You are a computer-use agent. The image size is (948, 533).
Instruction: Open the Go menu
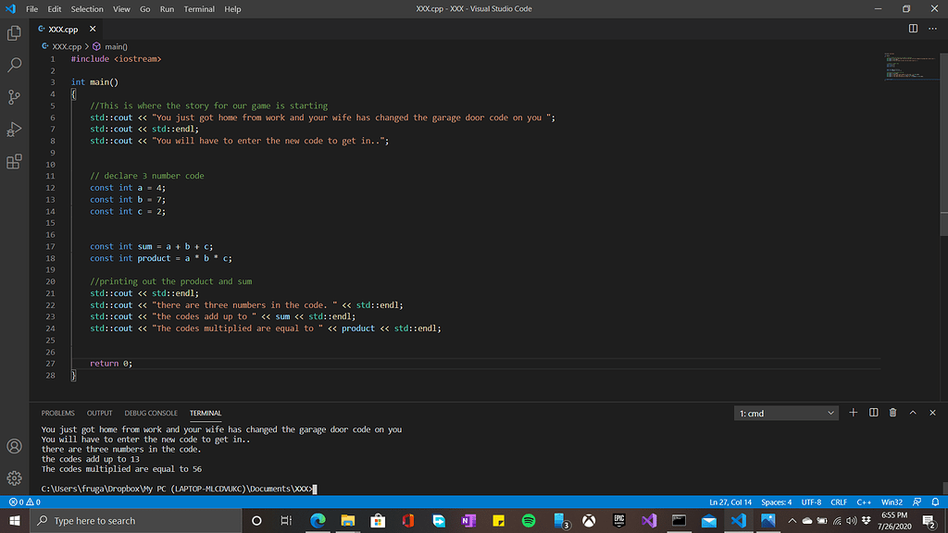pyautogui.click(x=145, y=9)
